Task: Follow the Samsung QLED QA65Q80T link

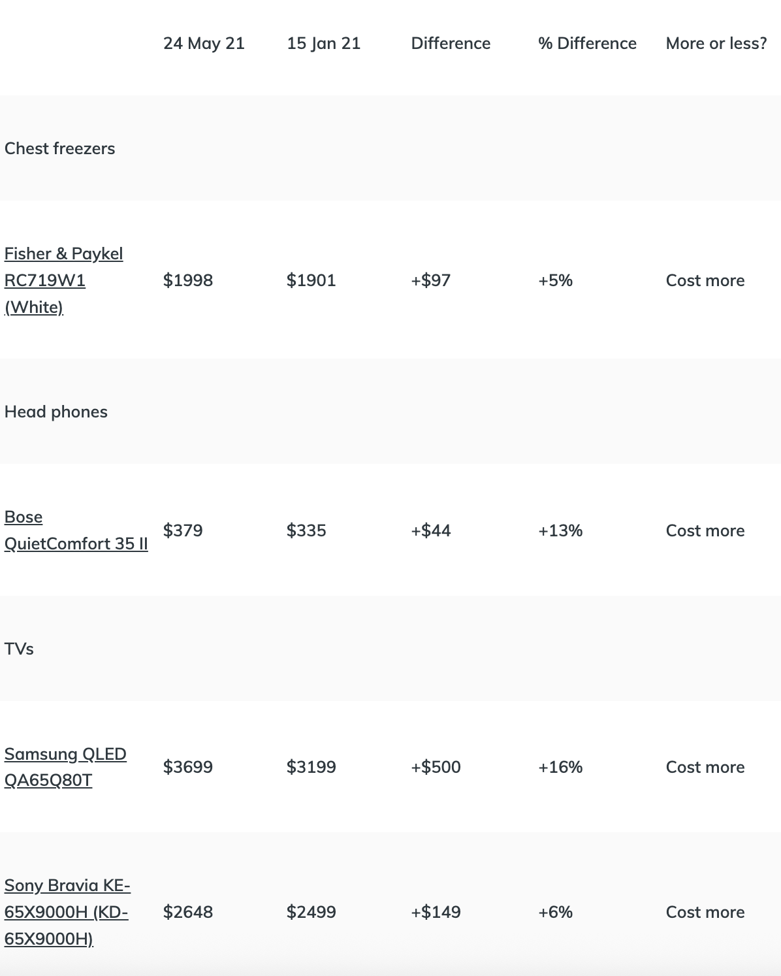Action: click(x=65, y=767)
